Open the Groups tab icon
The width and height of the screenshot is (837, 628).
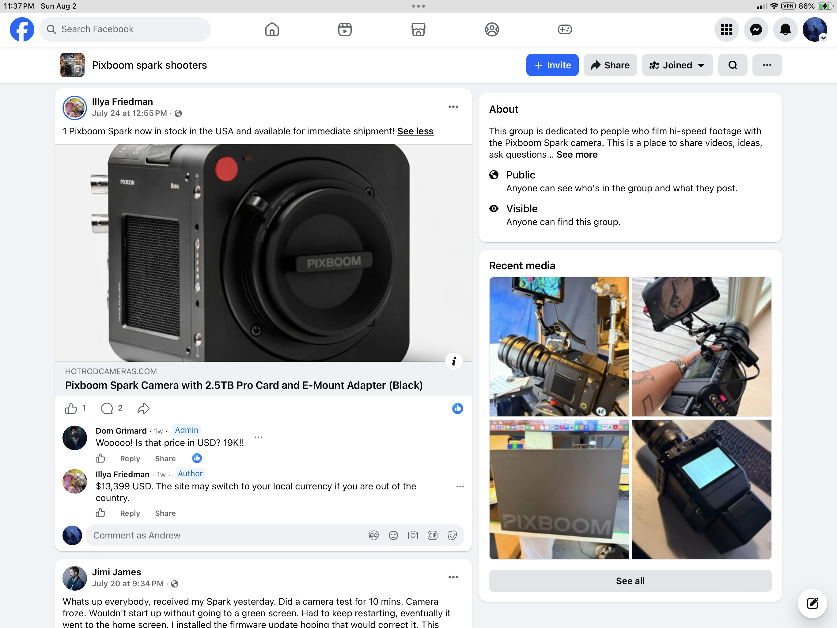coord(491,29)
